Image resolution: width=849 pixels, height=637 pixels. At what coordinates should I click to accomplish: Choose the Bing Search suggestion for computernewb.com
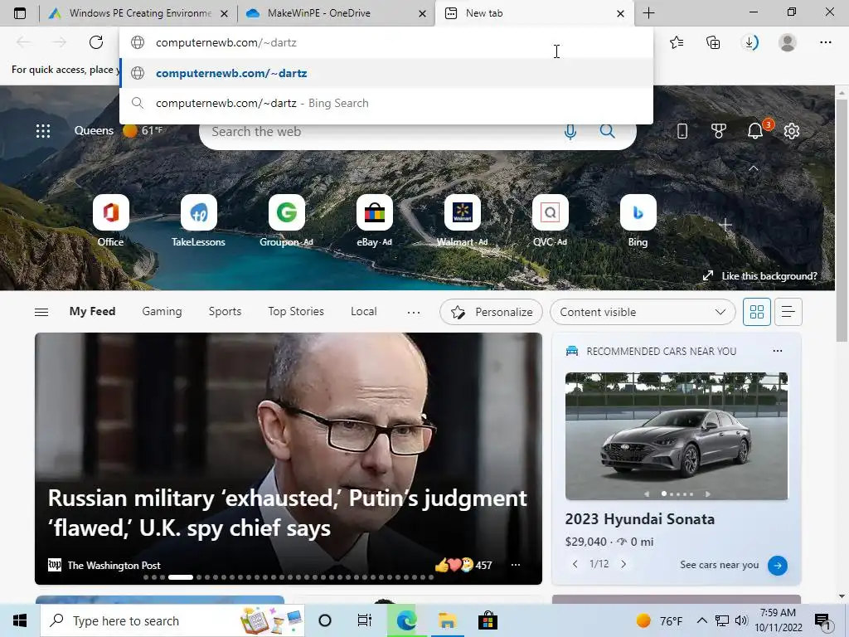coord(386,103)
